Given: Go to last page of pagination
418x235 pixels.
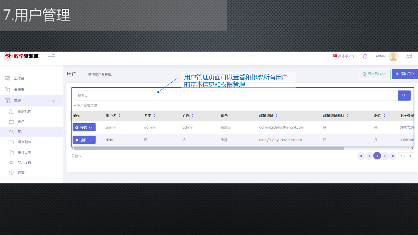Looking at the screenshot, I should pyautogui.click(x=393, y=156).
